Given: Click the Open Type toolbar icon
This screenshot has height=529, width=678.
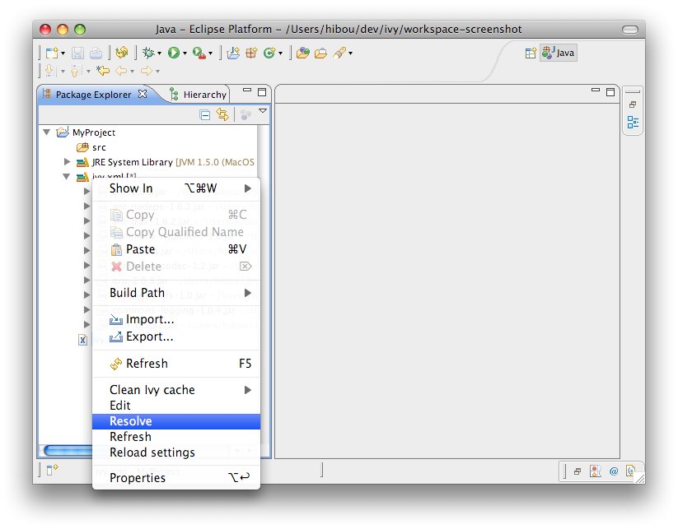Looking at the screenshot, I should pos(302,53).
